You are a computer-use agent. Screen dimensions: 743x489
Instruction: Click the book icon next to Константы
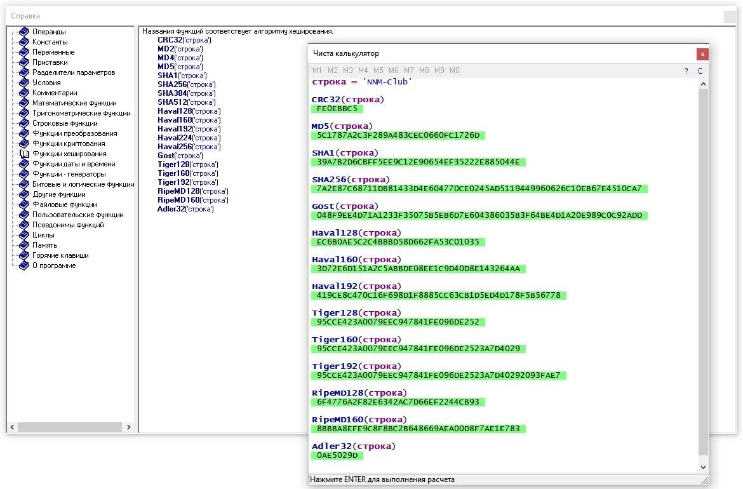[x=24, y=42]
